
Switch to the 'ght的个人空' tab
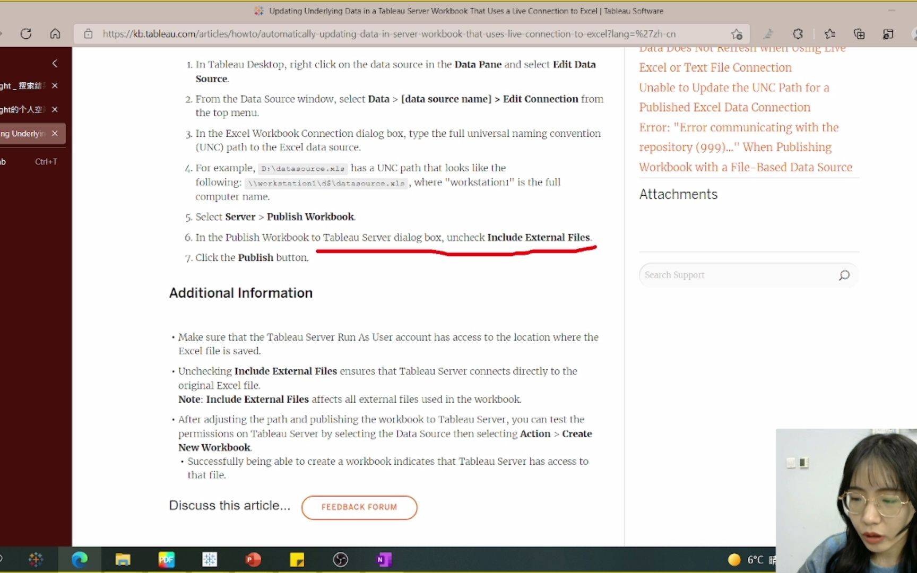pyautogui.click(x=24, y=109)
